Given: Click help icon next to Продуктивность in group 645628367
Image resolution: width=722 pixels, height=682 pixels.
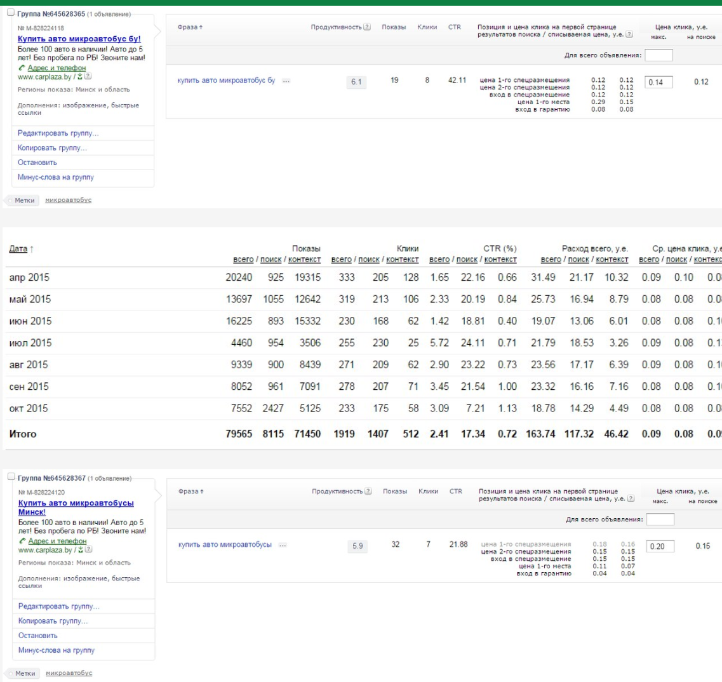Looking at the screenshot, I should (x=368, y=491).
